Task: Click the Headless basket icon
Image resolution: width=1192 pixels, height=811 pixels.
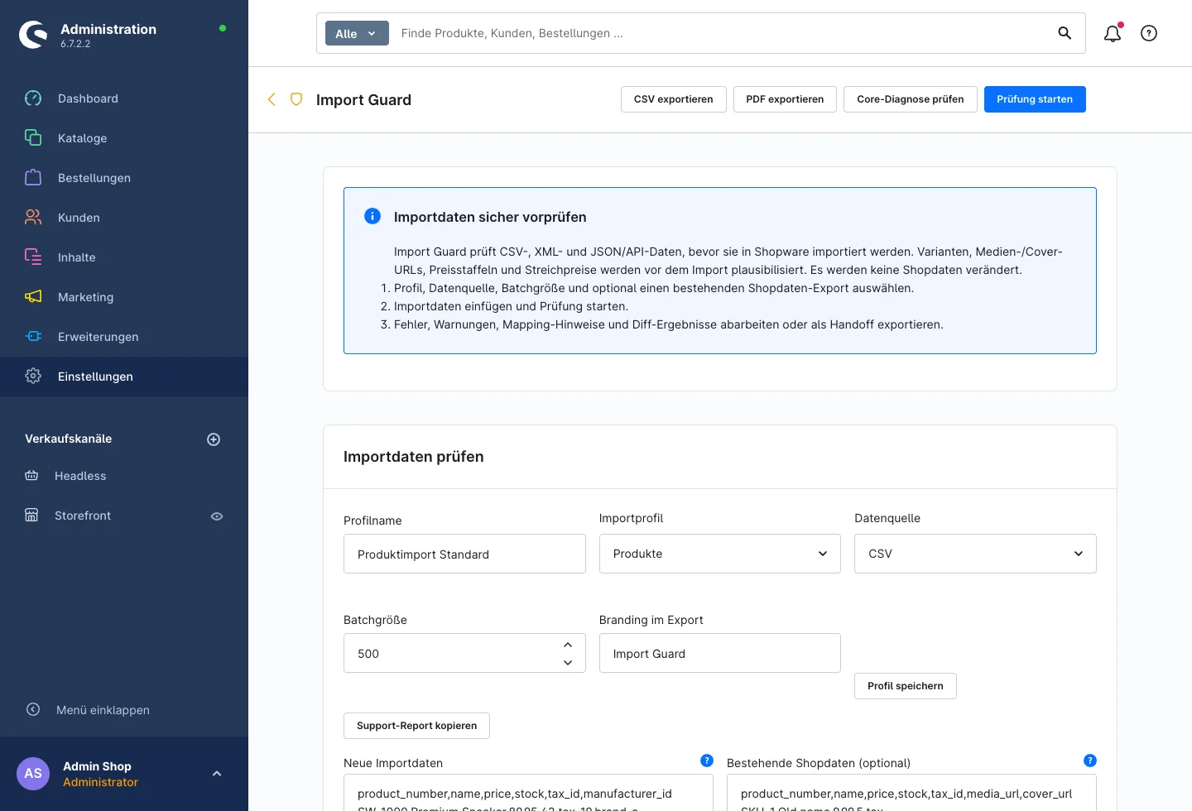Action: click(31, 475)
